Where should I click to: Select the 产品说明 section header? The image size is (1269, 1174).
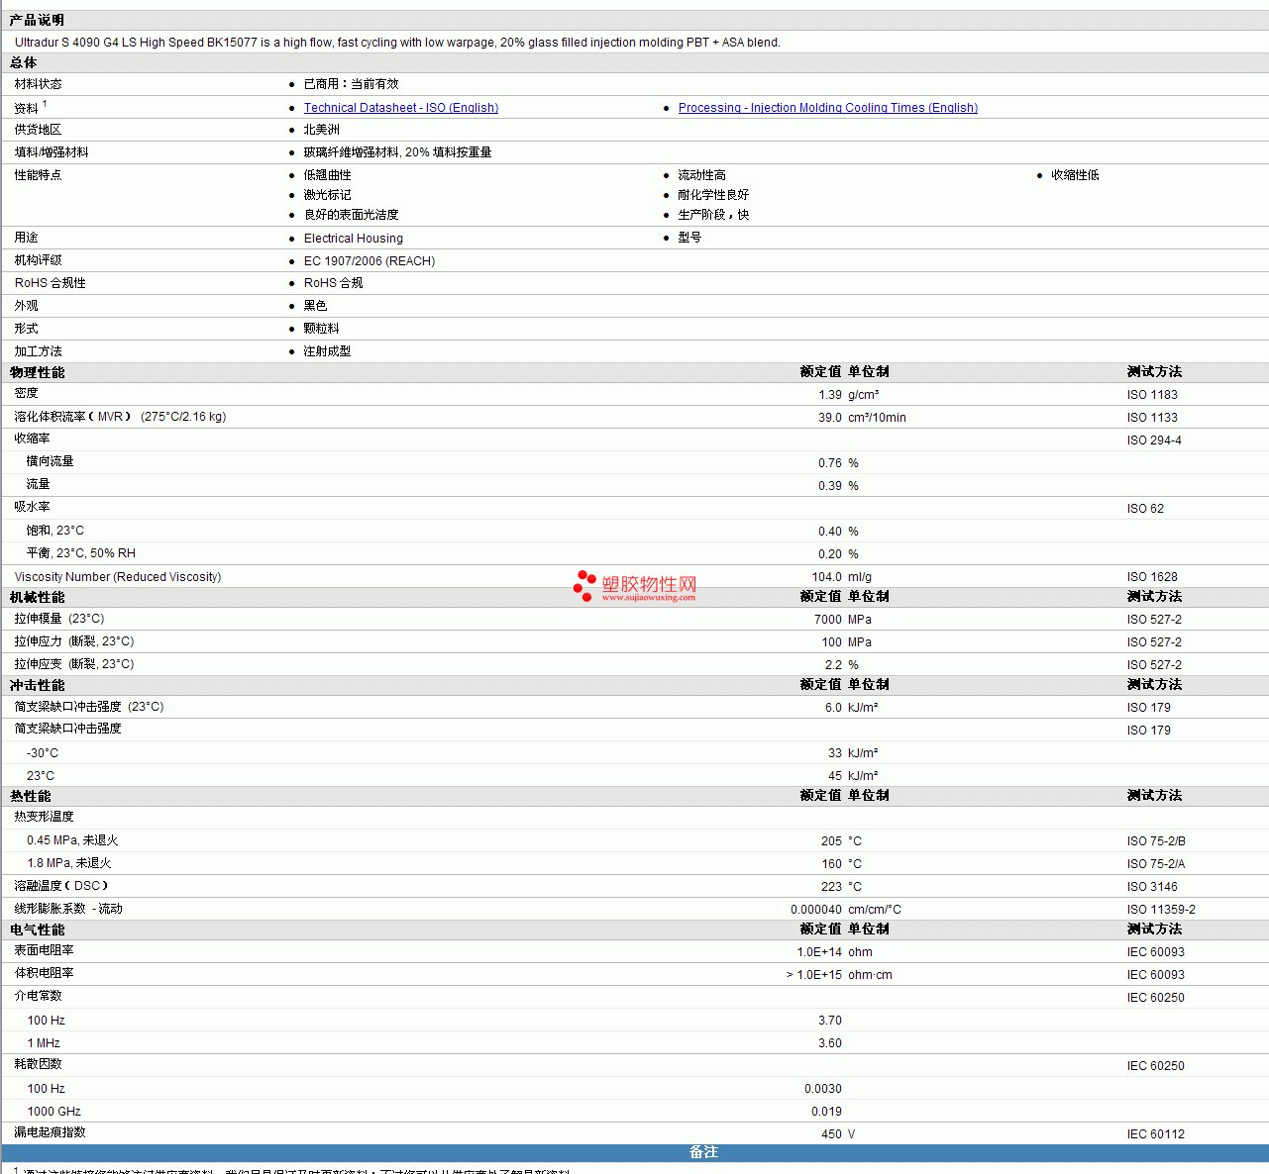click(37, 20)
